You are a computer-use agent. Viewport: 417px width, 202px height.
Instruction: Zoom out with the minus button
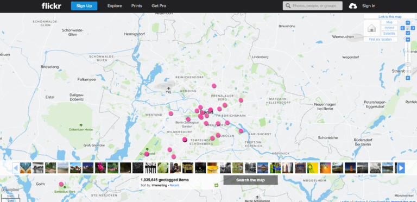[408, 40]
